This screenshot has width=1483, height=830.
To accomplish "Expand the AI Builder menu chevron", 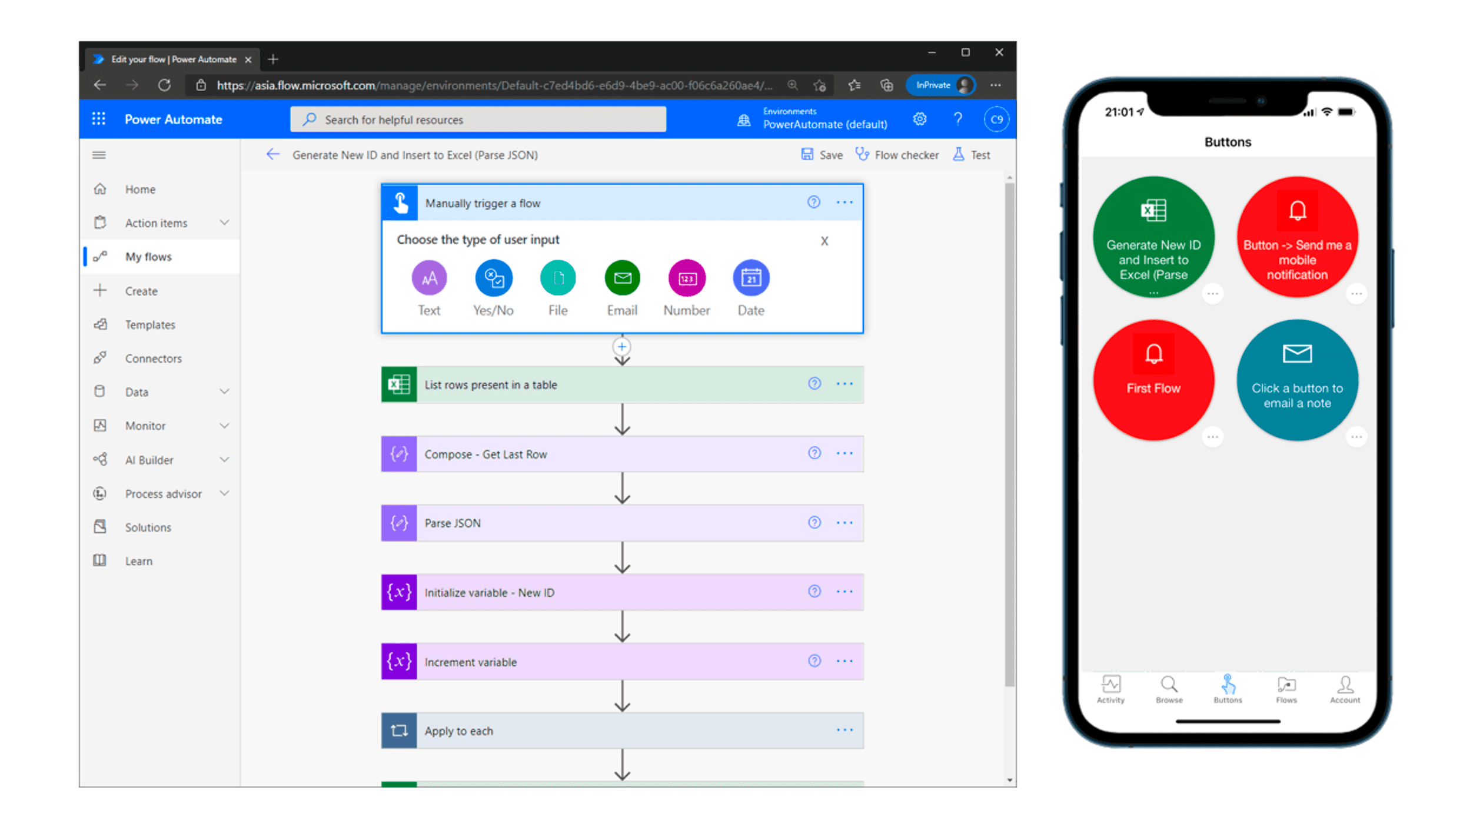I will pos(224,459).
